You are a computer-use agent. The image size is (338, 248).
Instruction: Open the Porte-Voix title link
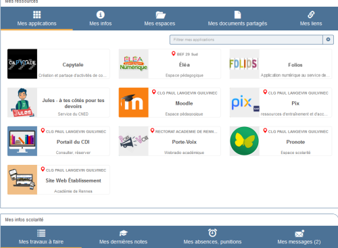pyautogui.click(x=185, y=142)
